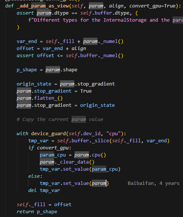Click the device_guard function call

(x=48, y=134)
